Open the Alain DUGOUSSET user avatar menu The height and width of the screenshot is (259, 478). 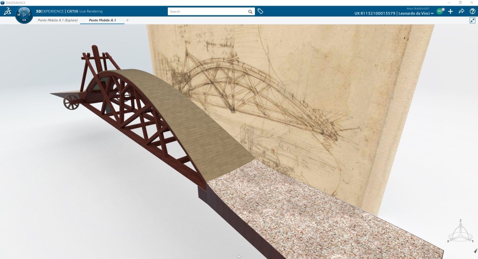[440, 11]
